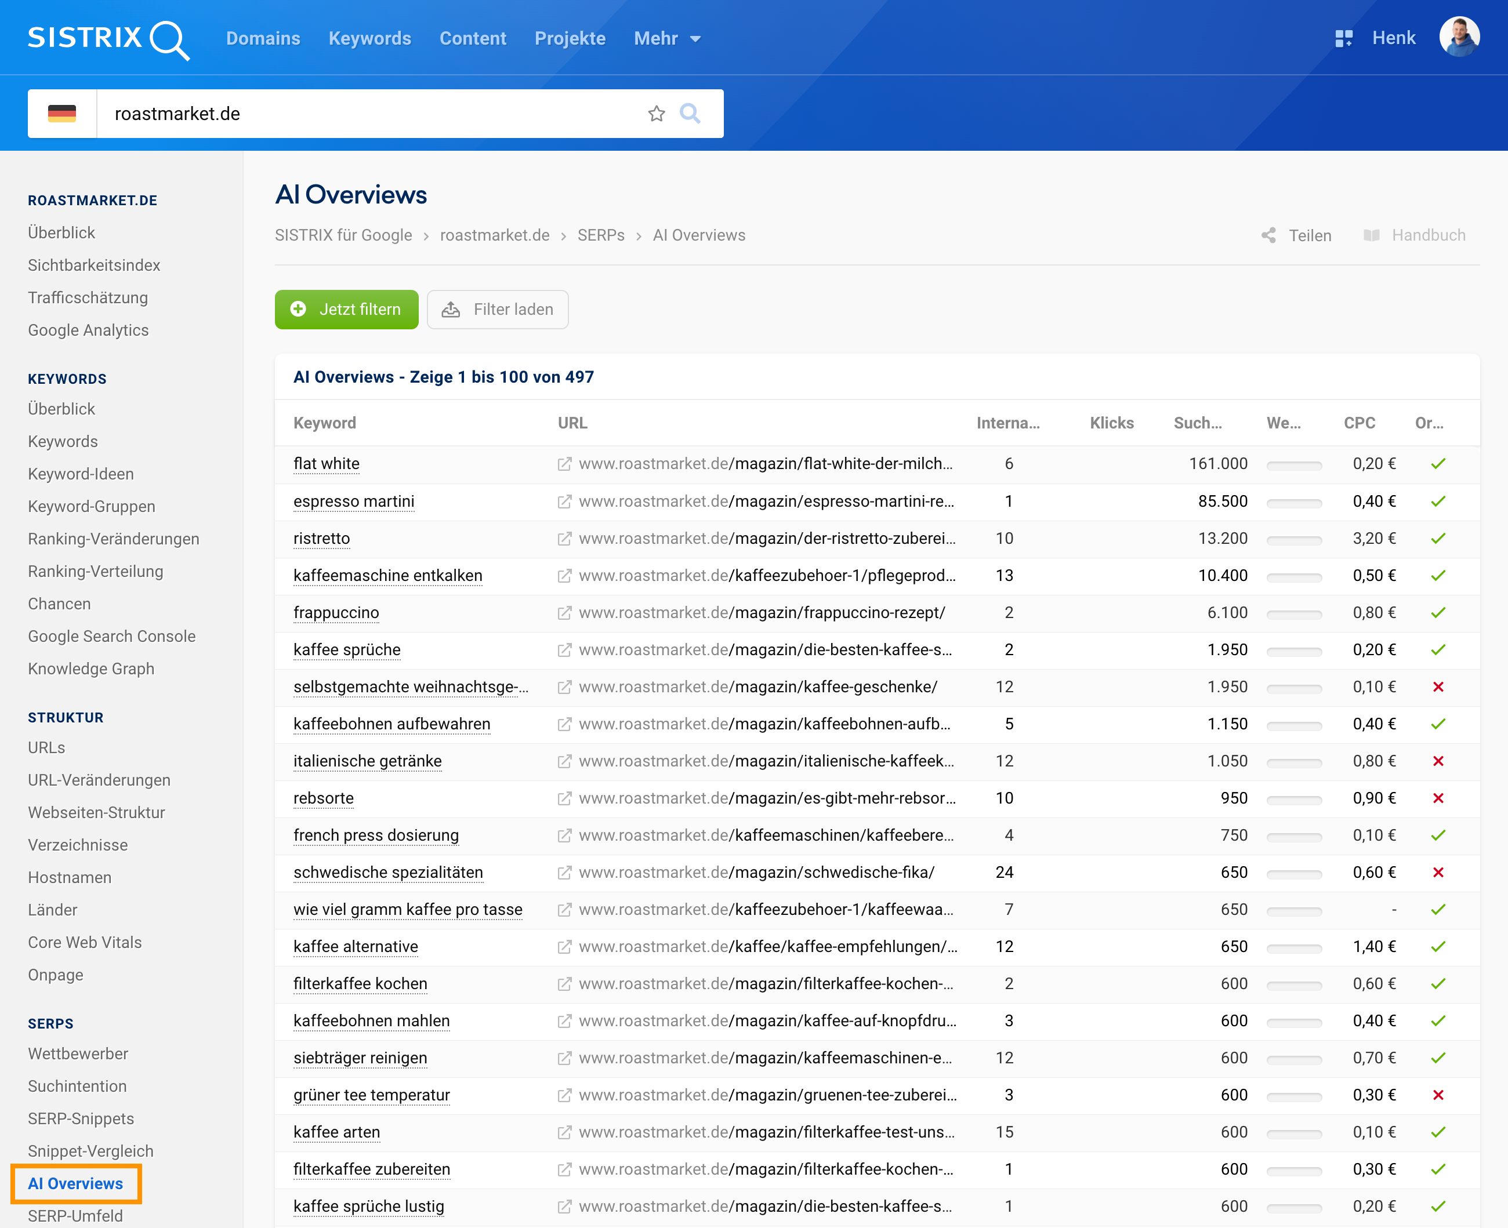Open Henk's profile avatar menu
Viewport: 1508px width, 1228px height.
pyautogui.click(x=1459, y=38)
